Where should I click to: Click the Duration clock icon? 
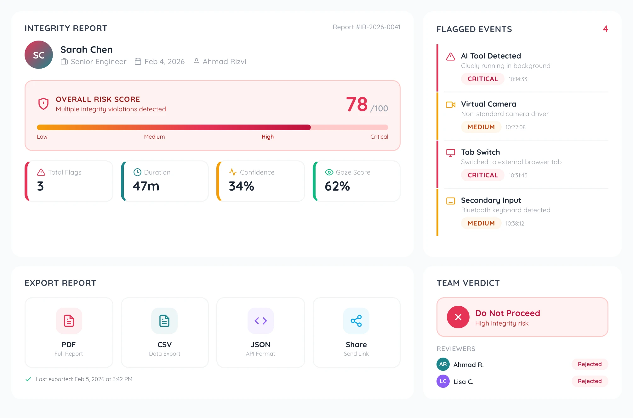click(x=137, y=172)
